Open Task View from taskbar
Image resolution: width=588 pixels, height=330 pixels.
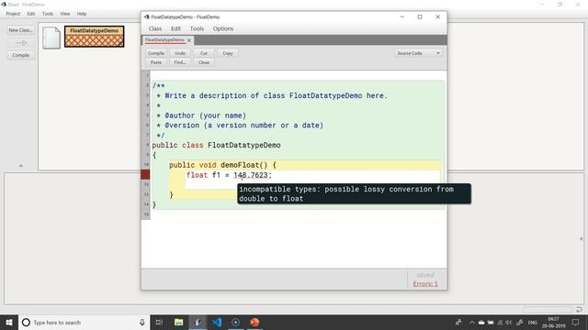point(159,322)
